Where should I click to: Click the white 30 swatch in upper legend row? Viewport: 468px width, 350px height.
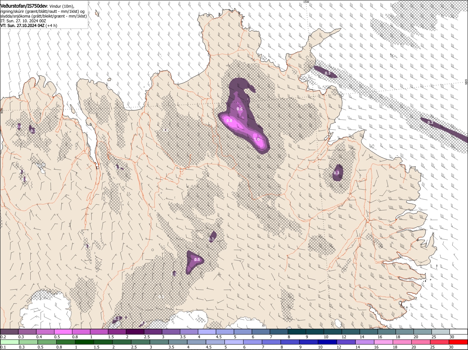[458, 331]
